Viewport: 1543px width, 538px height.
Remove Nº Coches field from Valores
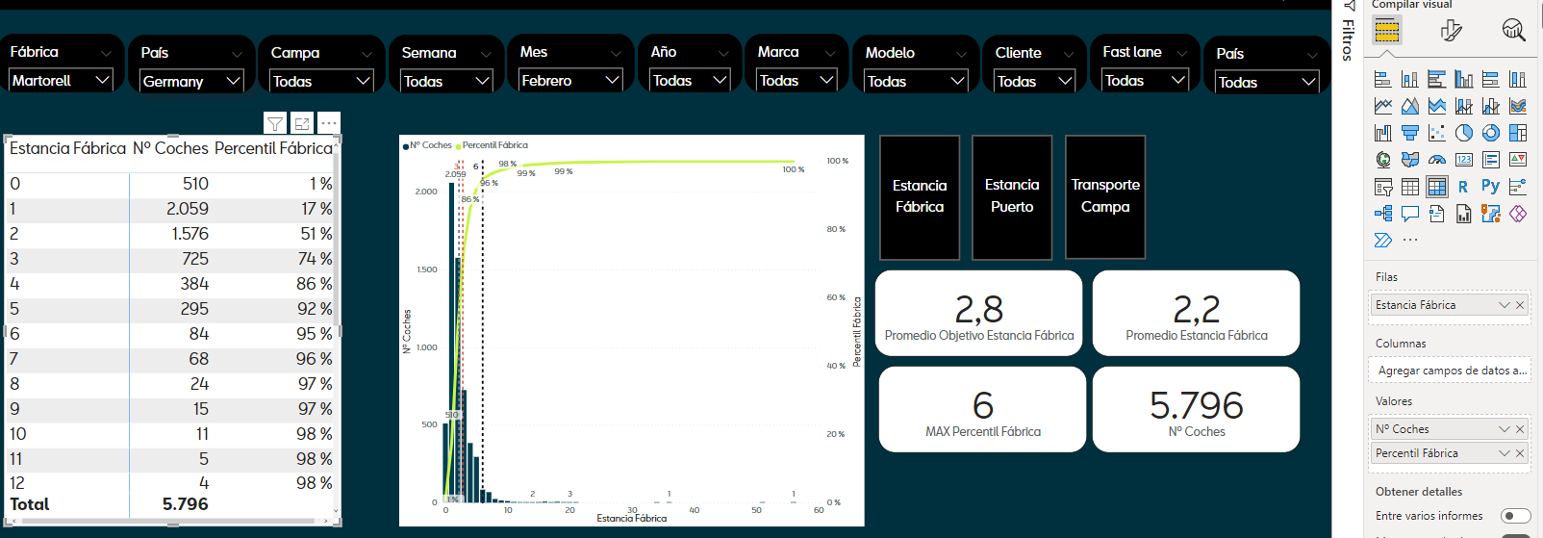(1520, 429)
